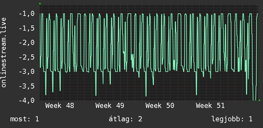263x128 pixels.
Task: Click the 'Week 49' x-axis label
Action: pyautogui.click(x=110, y=106)
